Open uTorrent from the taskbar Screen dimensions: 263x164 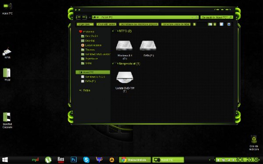point(48,160)
